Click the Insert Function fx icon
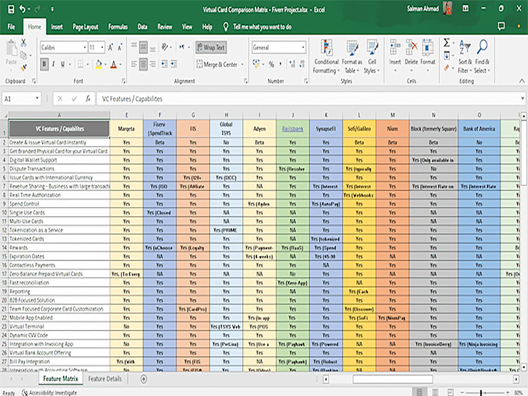Viewport: 528px width, 396px height. coord(88,99)
